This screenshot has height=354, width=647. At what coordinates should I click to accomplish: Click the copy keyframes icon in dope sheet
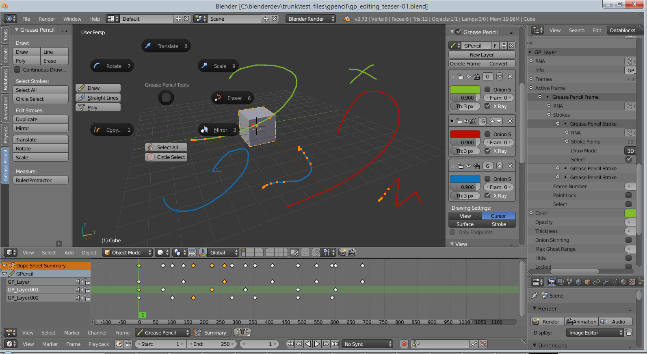(238, 332)
